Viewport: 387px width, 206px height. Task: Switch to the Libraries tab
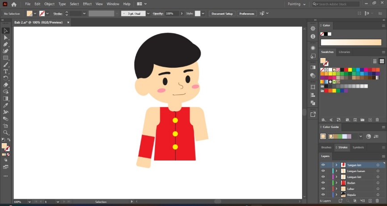tap(344, 52)
